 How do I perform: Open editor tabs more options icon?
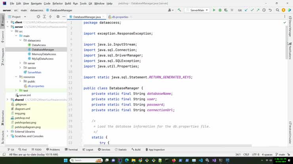[x=285, y=17]
